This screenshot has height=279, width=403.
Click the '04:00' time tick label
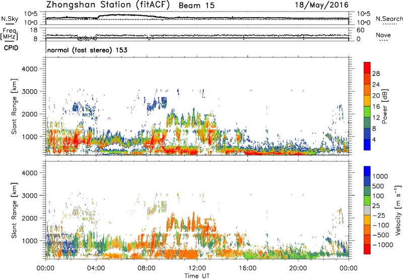click(96, 268)
